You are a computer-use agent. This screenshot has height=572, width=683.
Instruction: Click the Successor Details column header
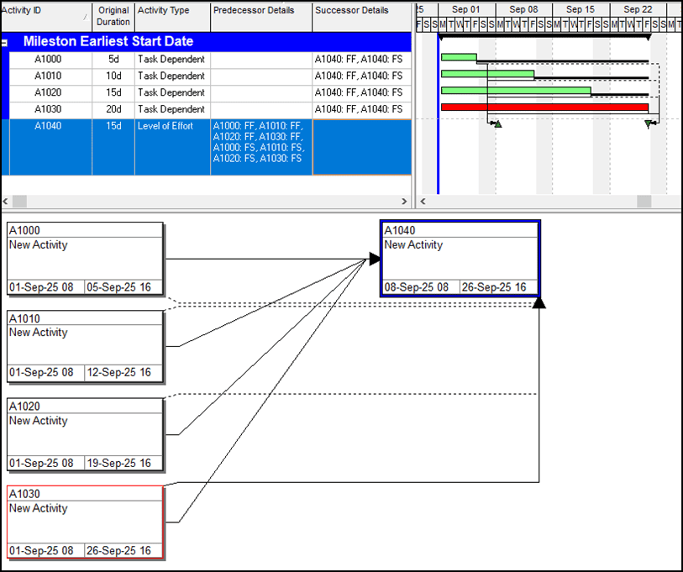tap(353, 10)
